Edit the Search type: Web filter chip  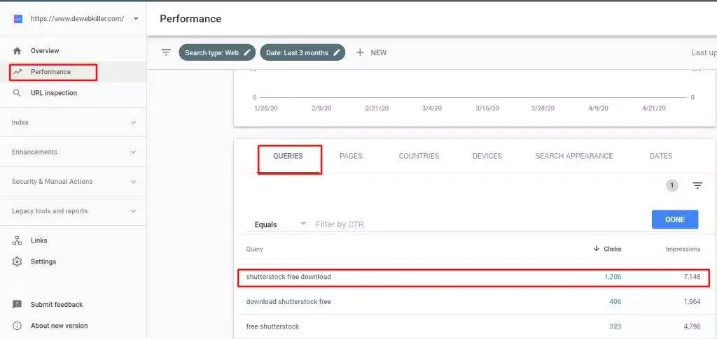(217, 52)
